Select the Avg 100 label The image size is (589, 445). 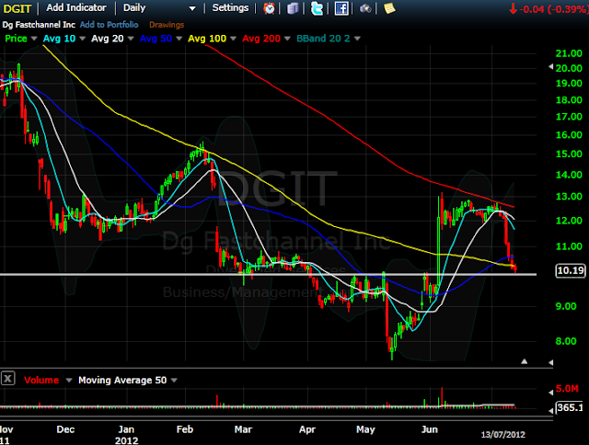[207, 39]
